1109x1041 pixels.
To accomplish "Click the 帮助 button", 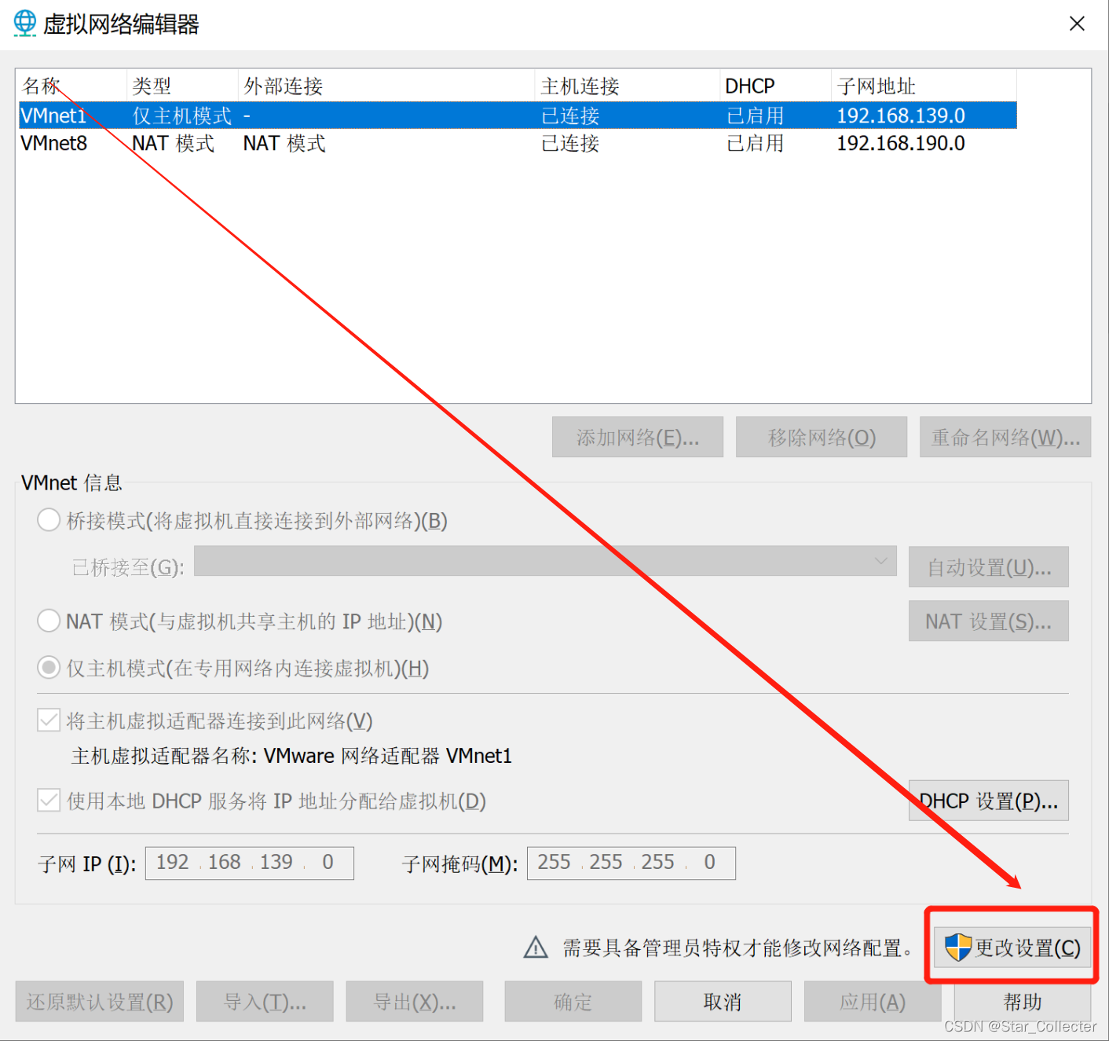I will coord(1023,1002).
